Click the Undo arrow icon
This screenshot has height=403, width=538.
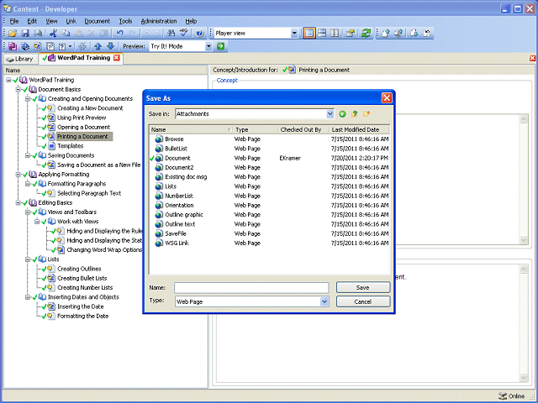point(119,34)
